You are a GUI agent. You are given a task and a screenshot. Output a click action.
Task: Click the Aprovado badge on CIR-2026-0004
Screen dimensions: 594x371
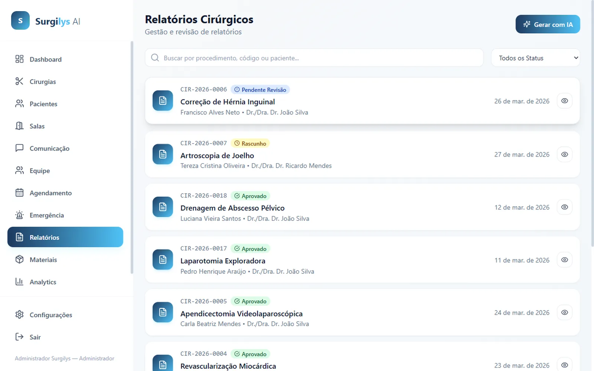[250, 354]
